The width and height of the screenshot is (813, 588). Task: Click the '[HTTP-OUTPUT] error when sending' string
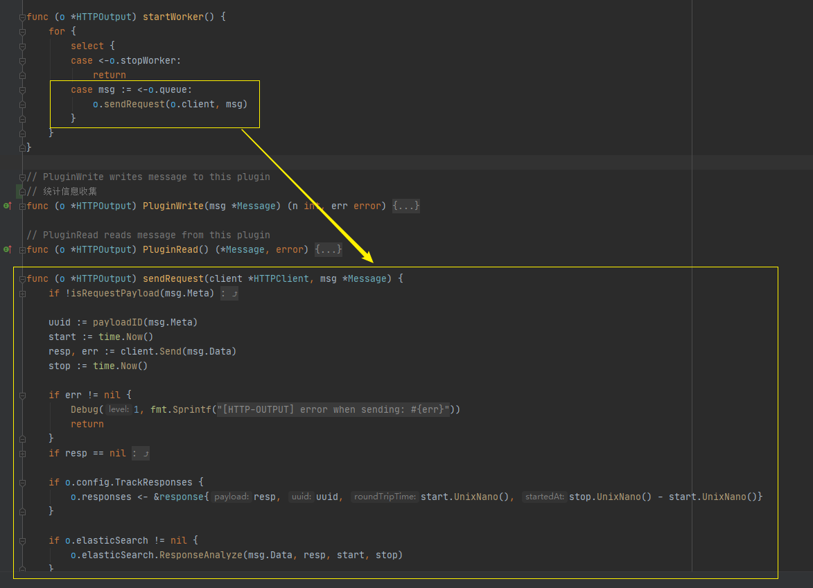pyautogui.click(x=333, y=409)
